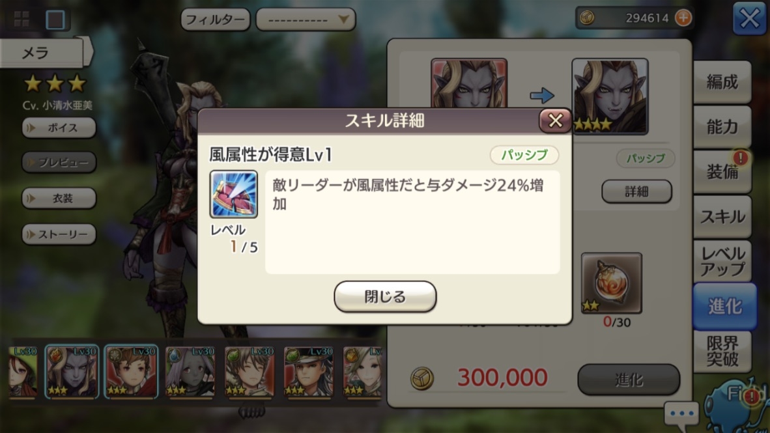
Task: Open the 装備 tab with alert
Action: pyautogui.click(x=722, y=172)
